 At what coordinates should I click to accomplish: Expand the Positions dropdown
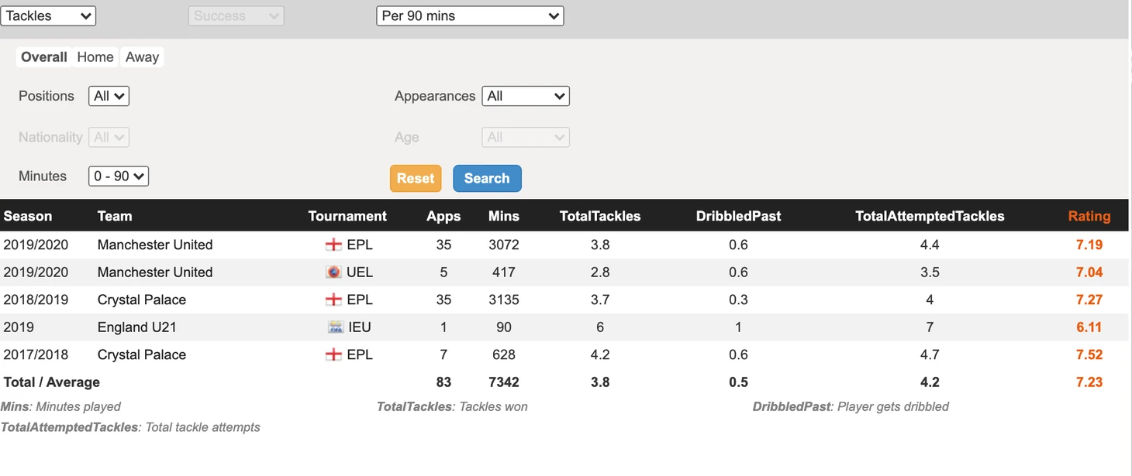(109, 96)
